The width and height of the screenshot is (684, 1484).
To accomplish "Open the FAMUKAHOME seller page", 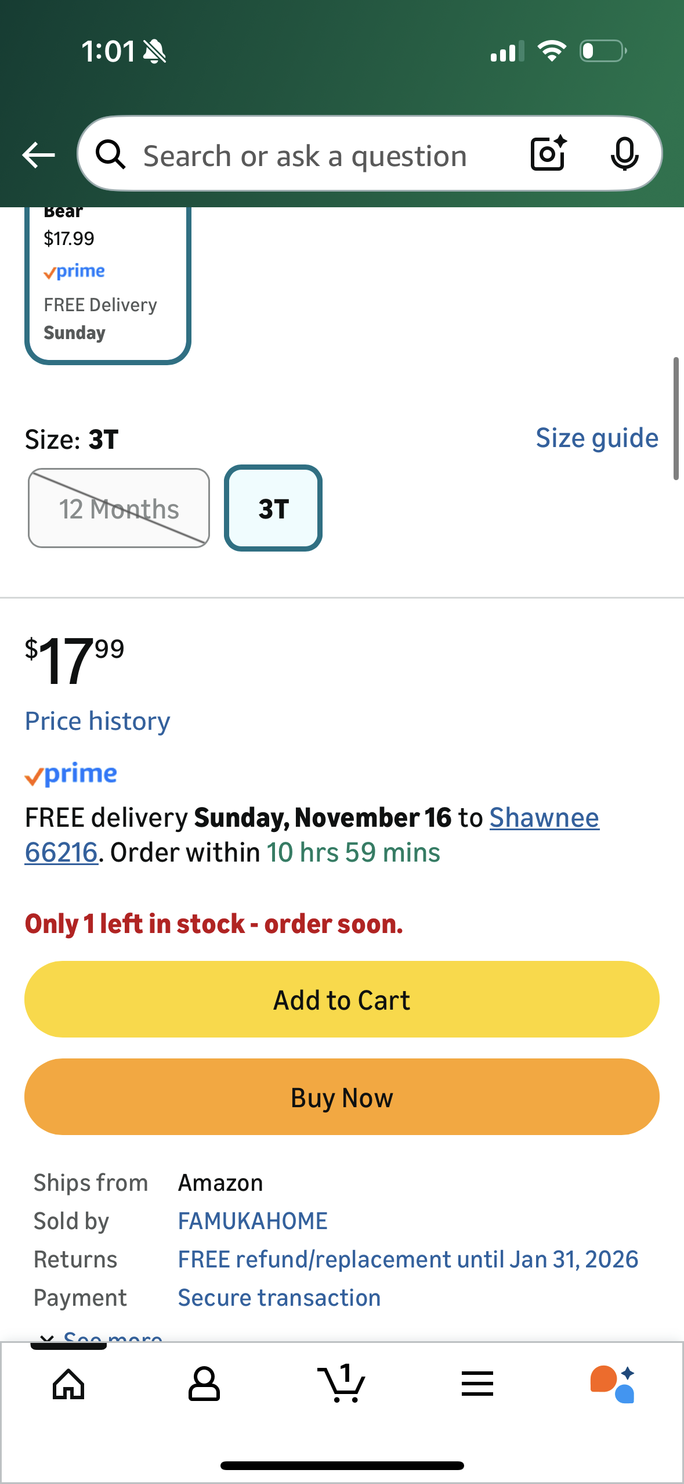I will [252, 1221].
